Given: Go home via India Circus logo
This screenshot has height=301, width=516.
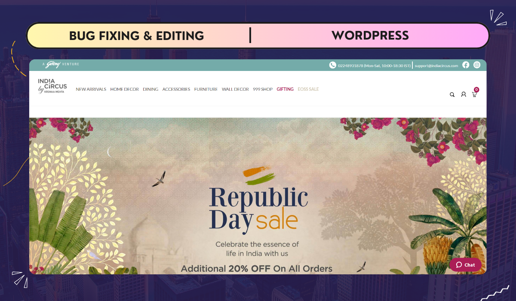Looking at the screenshot, I should 52,86.
